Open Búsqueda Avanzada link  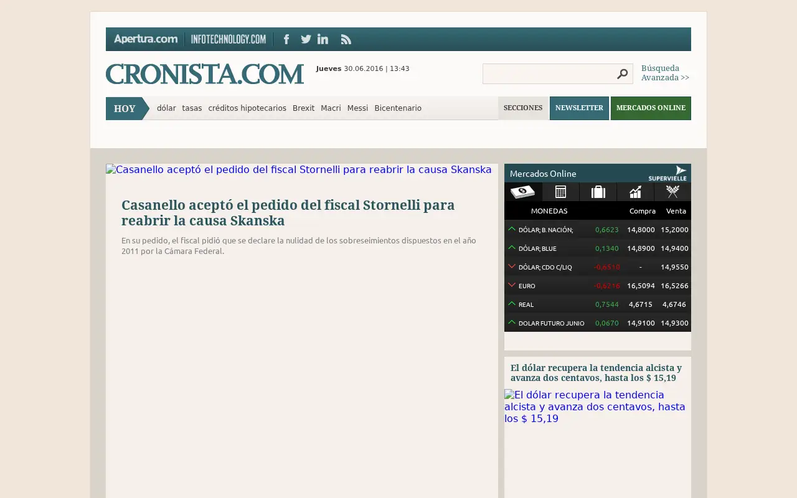pos(665,73)
